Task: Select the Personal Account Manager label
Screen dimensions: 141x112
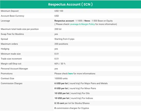Action: coord(14,69)
